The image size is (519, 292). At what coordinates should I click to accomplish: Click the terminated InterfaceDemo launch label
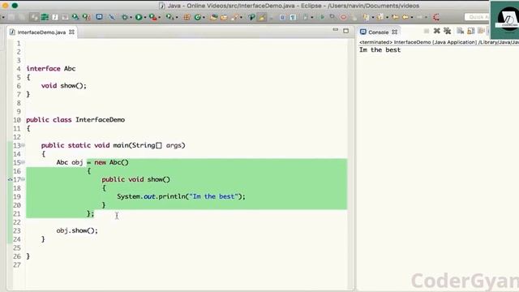(x=439, y=42)
